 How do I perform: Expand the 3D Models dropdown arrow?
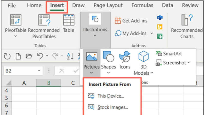pyautogui.click(x=152, y=73)
